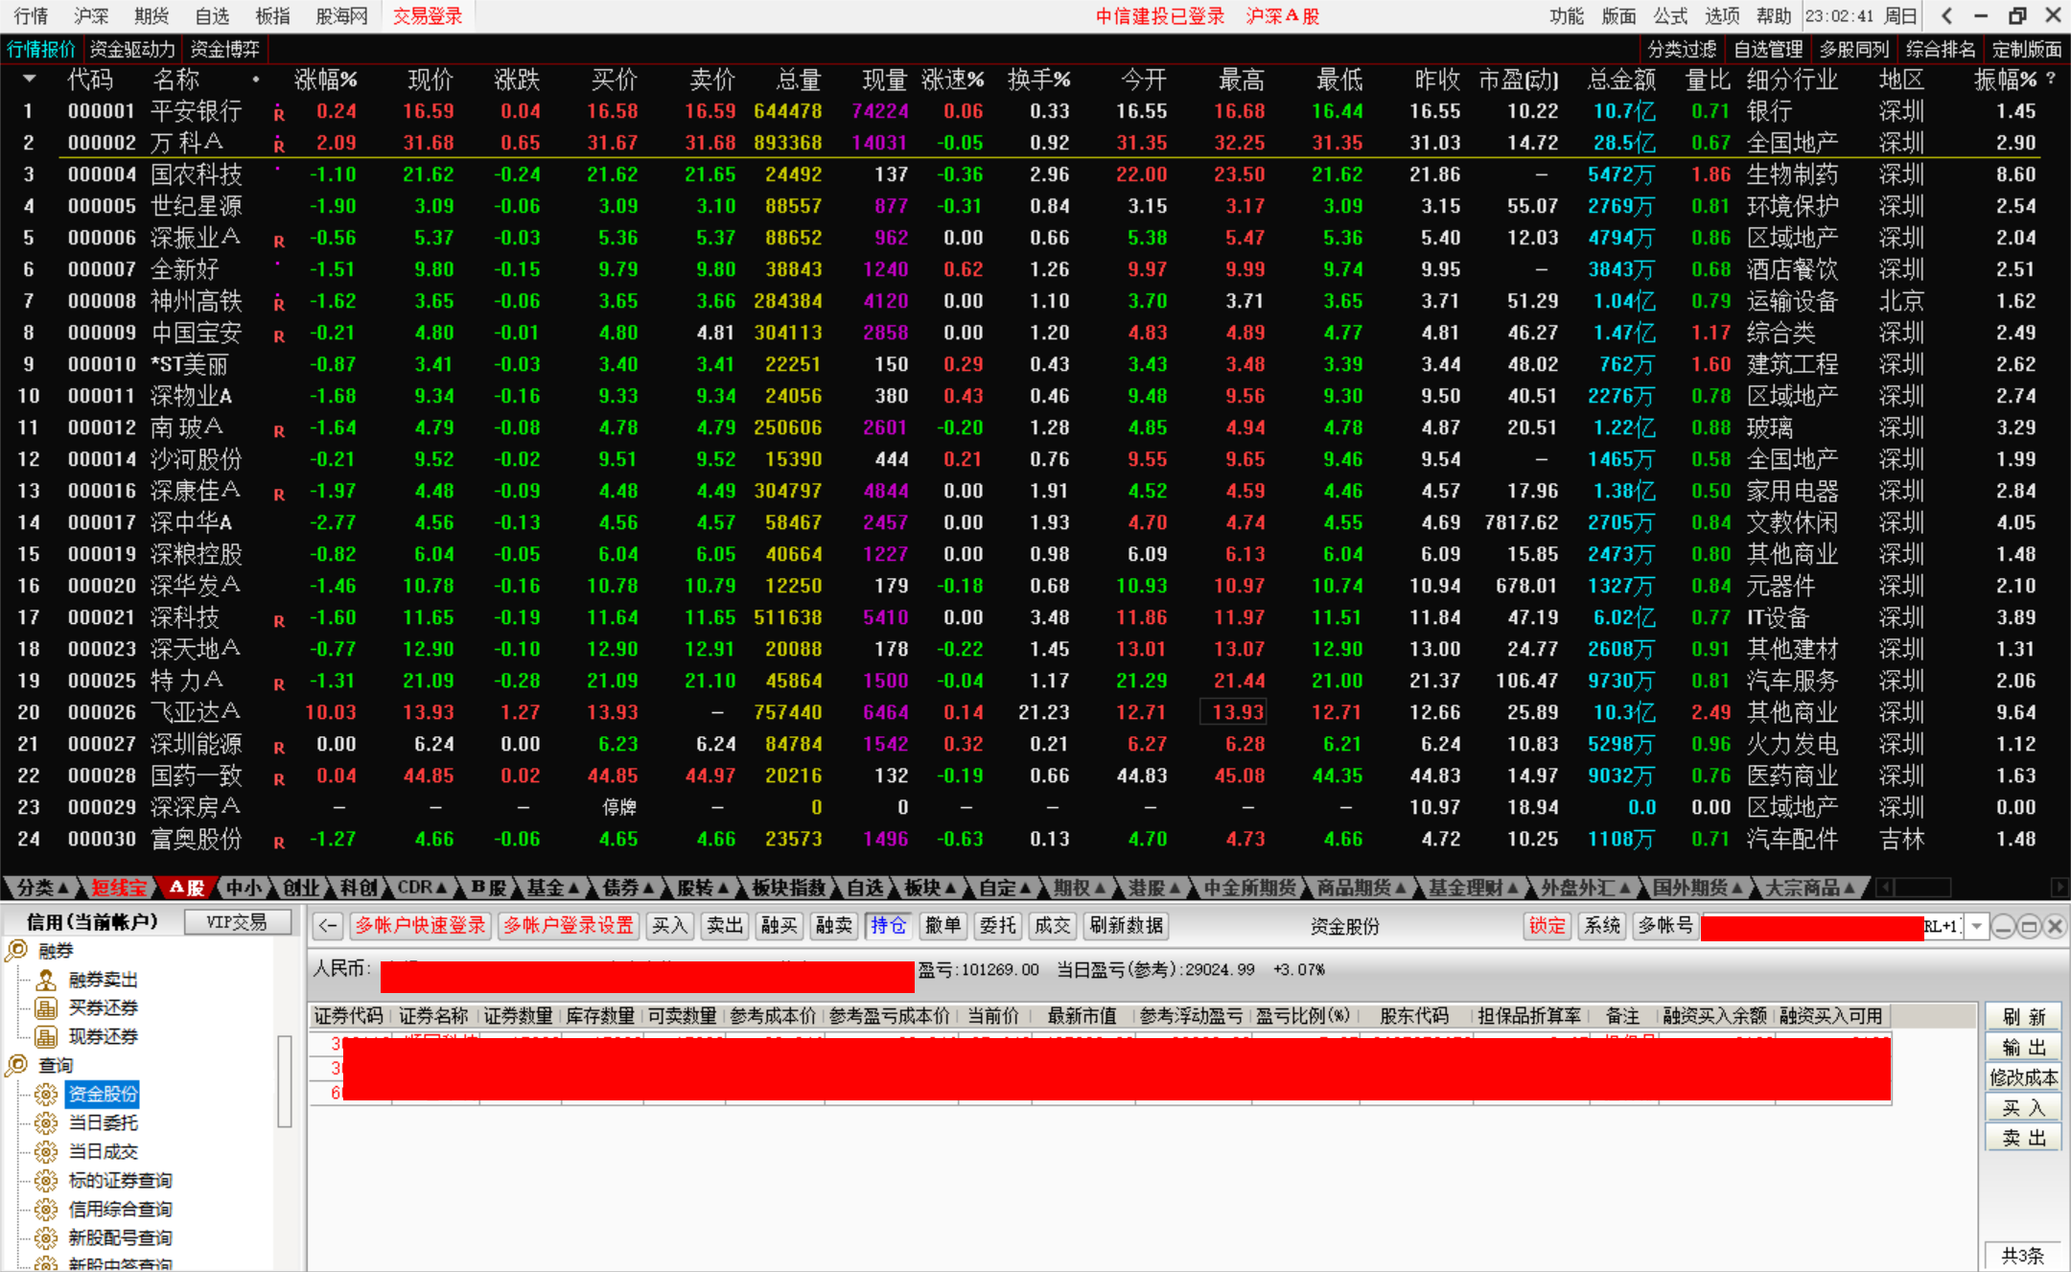Click the back arrow button in trading toolbar
Viewport: 2071px width, 1272px height.
coord(328,926)
